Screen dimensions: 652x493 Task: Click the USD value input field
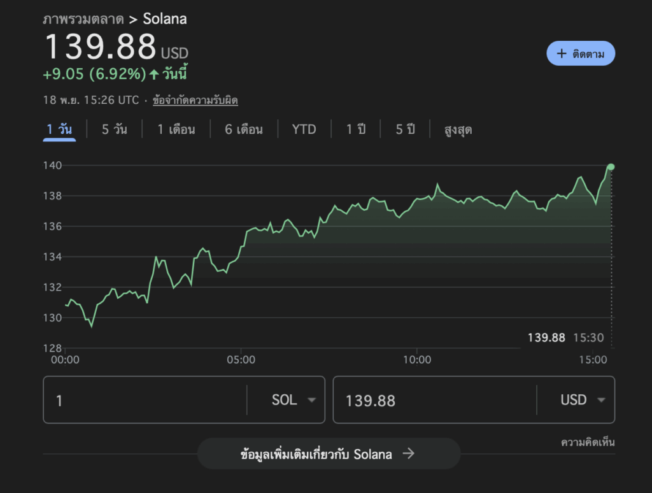[x=433, y=400]
